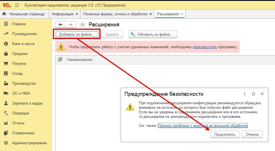The height and width of the screenshot is (151, 275).
Task: Open the Зарплата и кадры section
Action: tap(27, 103)
